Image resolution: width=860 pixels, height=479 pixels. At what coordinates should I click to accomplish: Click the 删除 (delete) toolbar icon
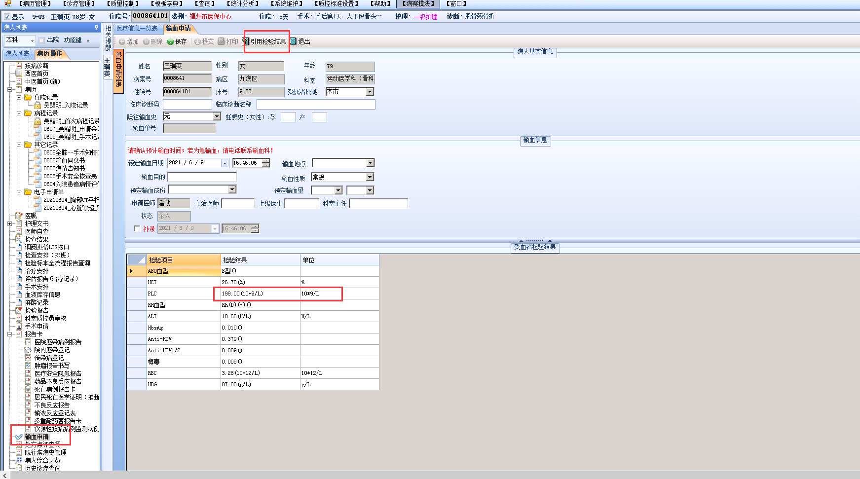146,41
